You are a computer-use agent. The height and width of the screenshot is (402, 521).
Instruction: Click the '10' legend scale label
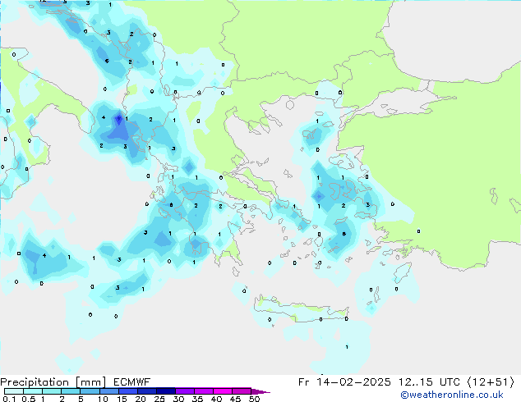click(103, 399)
